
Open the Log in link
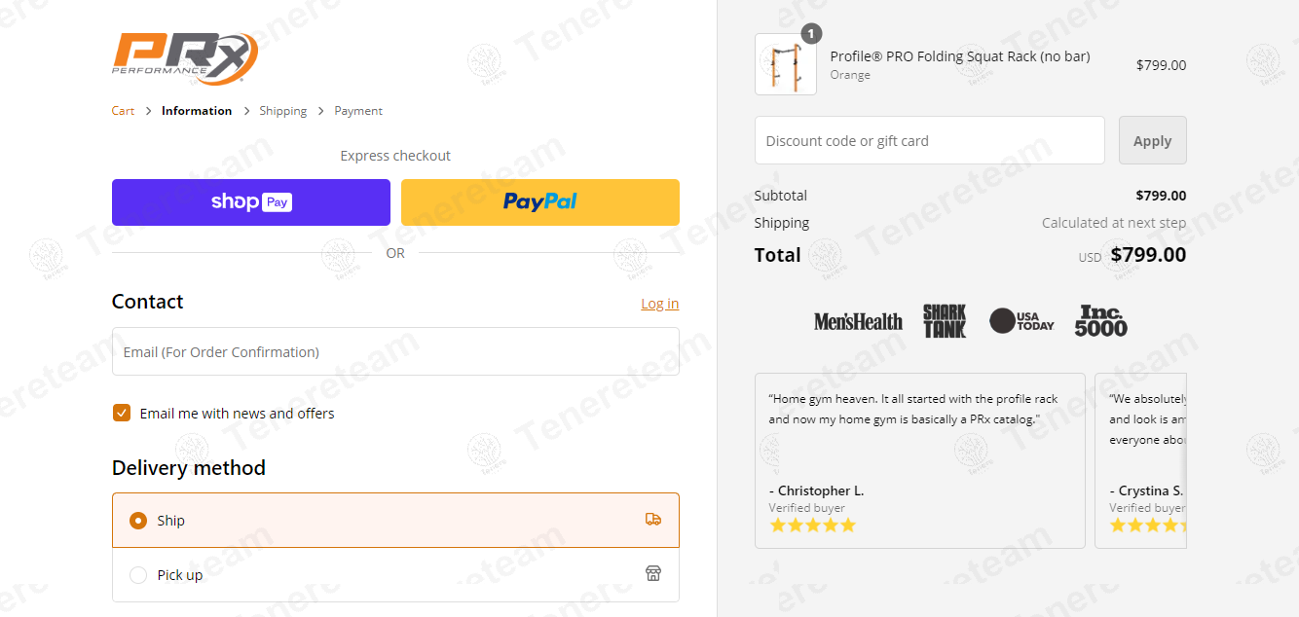click(659, 304)
